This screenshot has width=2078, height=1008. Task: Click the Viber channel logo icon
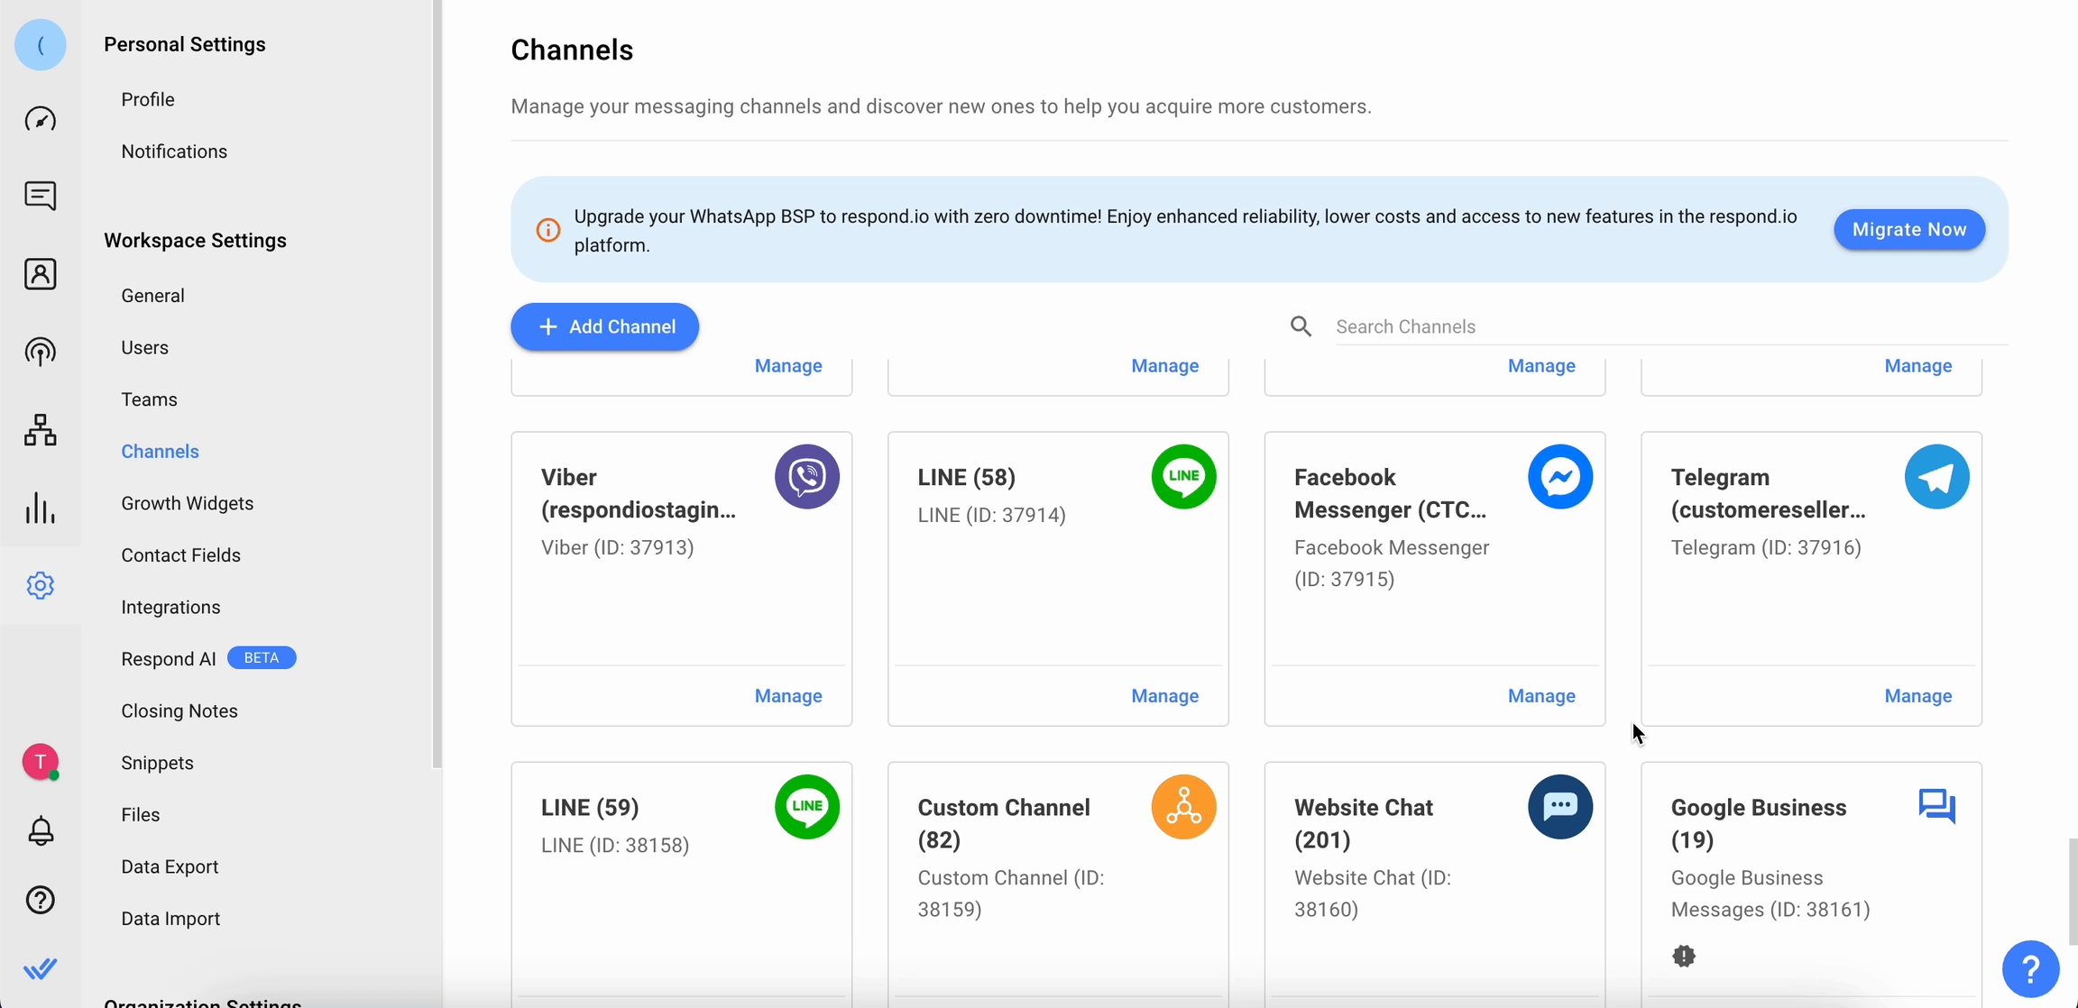pos(806,477)
